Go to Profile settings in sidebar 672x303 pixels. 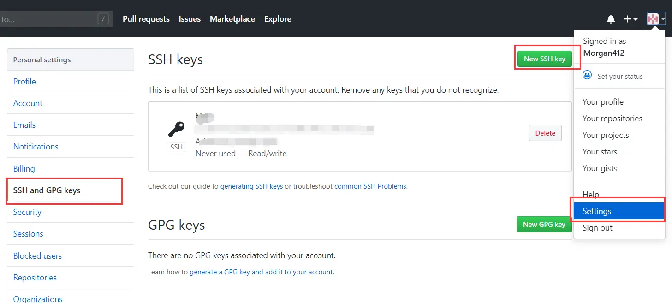[x=24, y=82]
